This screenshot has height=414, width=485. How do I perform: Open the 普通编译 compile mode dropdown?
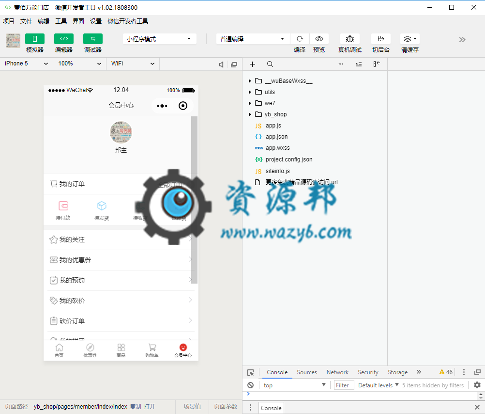pos(253,39)
